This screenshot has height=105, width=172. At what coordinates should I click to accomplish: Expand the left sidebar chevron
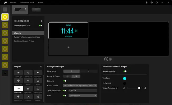tap(5, 9)
